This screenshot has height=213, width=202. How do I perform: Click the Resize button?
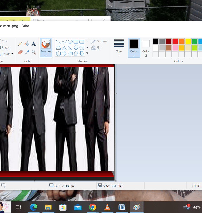(x=5, y=48)
